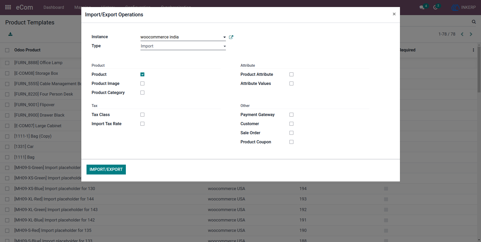Open the Dashboard menu
The width and height of the screenshot is (481, 242).
(54, 7)
